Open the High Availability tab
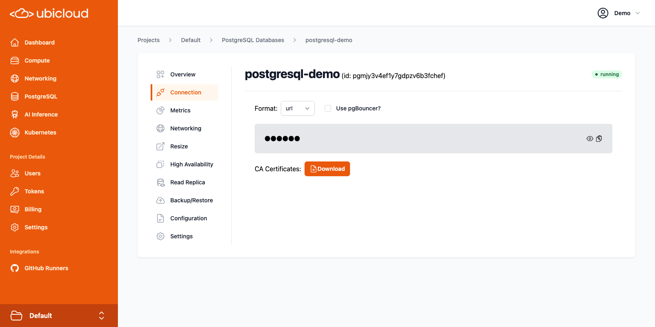The height and width of the screenshot is (327, 655). pyautogui.click(x=185, y=164)
